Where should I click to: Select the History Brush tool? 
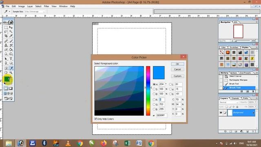[x=11, y=45]
